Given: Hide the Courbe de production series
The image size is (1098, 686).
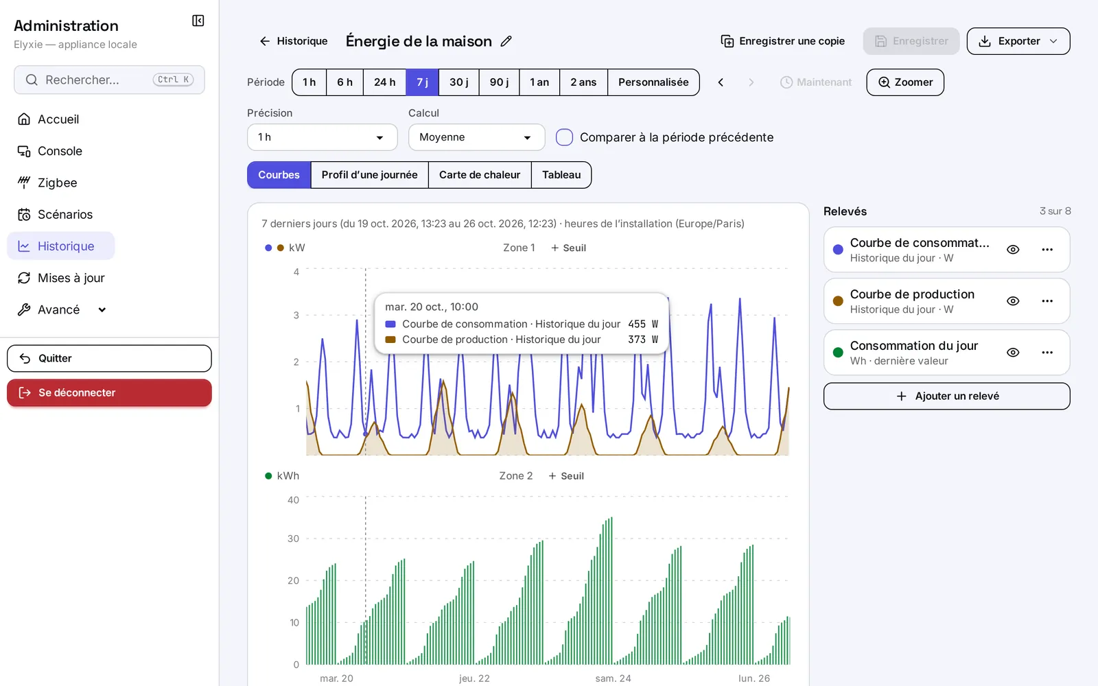Looking at the screenshot, I should pos(1013,301).
